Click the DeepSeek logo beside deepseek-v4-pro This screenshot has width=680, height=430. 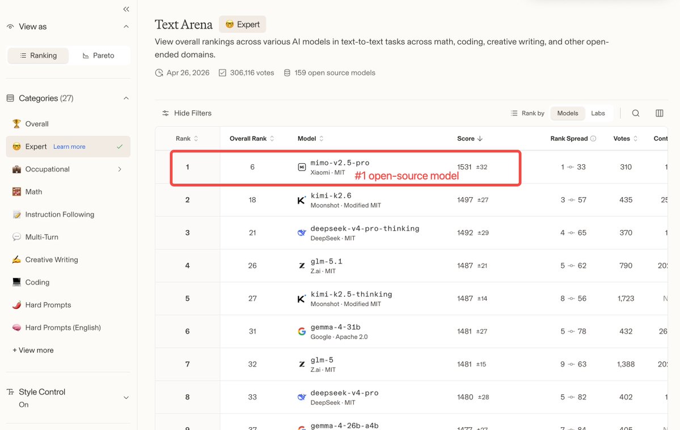302,397
